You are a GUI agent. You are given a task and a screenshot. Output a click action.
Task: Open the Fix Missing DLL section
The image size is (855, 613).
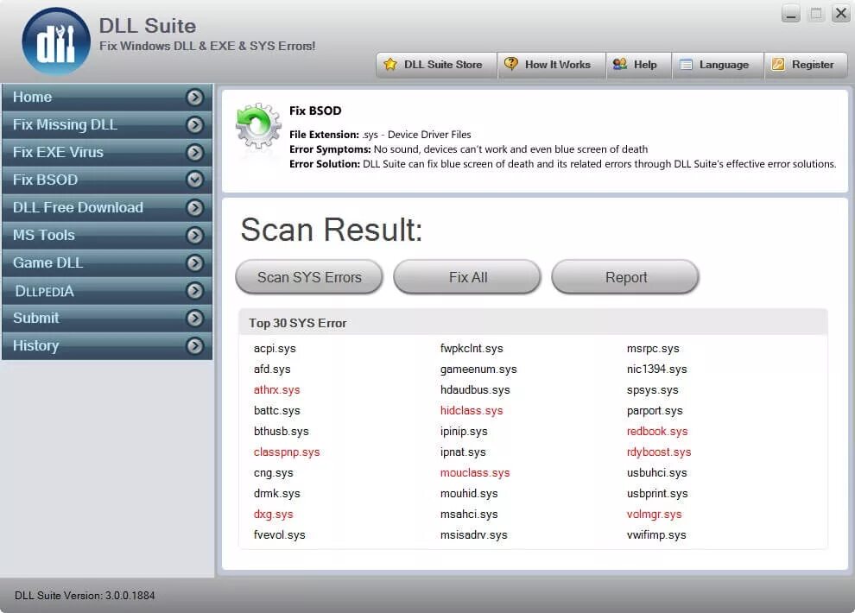click(107, 125)
